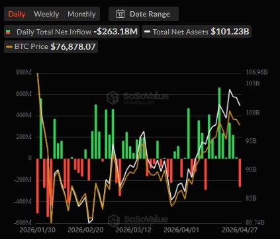Click the 106.96B right axis label
Screen dimensions: 280x239
click(x=257, y=72)
